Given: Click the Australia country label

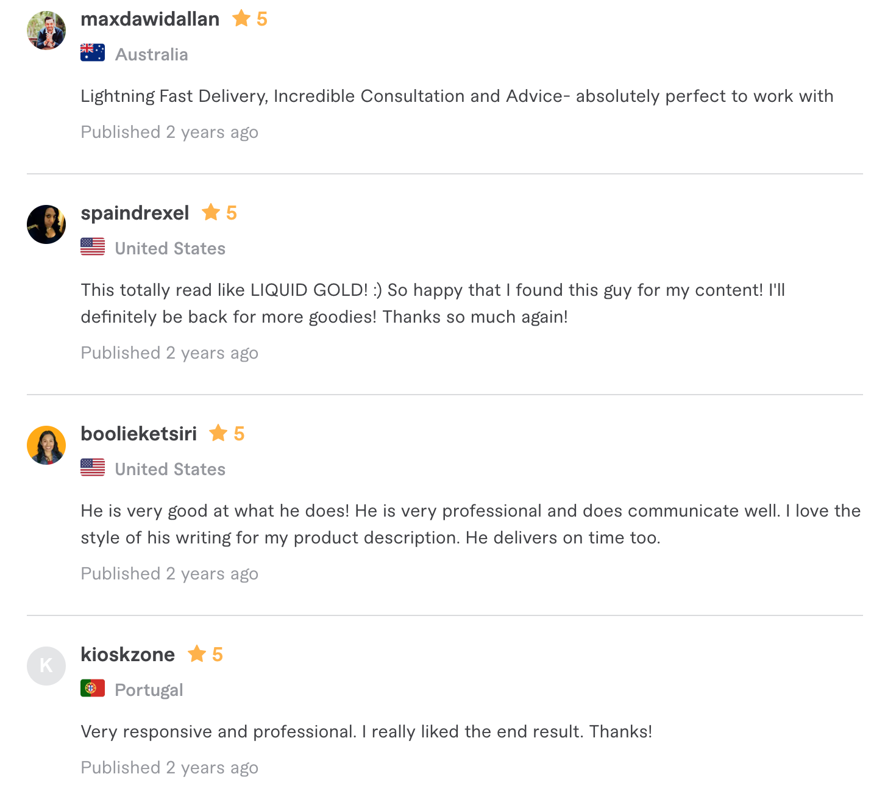Looking at the screenshot, I should point(151,54).
